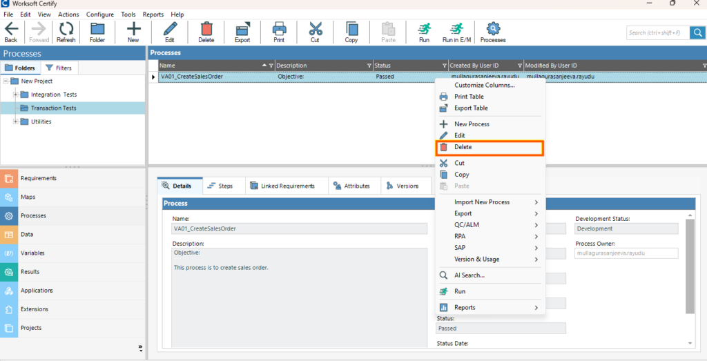The width and height of the screenshot is (707, 361).
Task: Click the Back arrow toolbar button
Action: (11, 32)
